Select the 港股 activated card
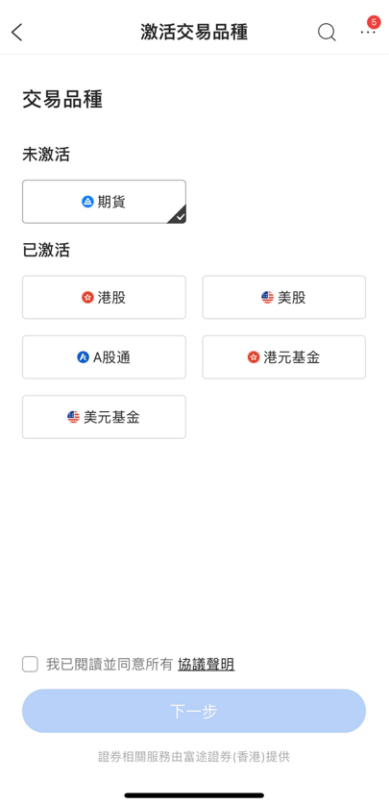This screenshot has width=389, height=805. pos(104,297)
